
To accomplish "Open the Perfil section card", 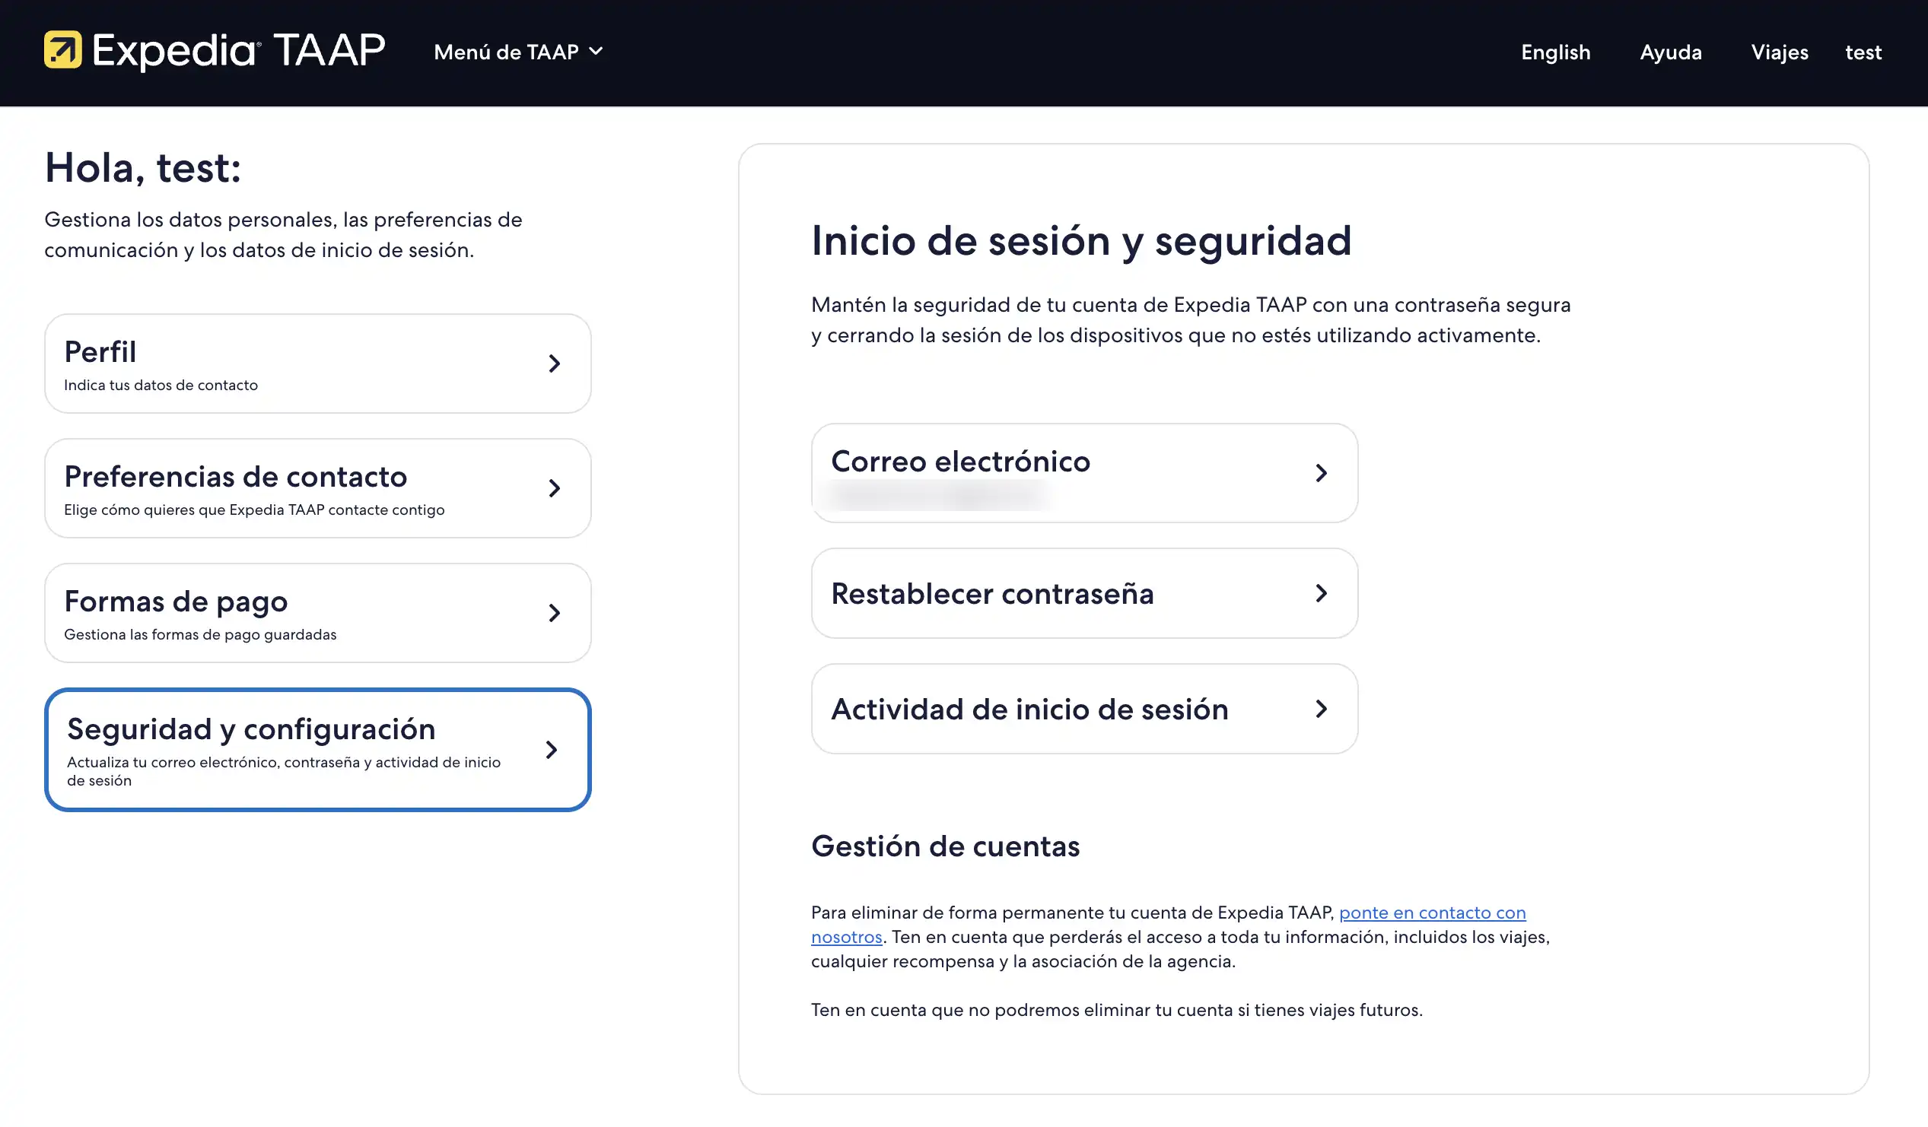I will tap(317, 363).
